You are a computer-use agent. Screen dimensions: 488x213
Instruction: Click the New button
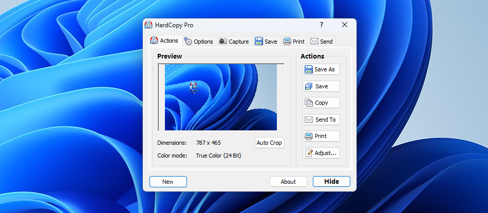(168, 182)
